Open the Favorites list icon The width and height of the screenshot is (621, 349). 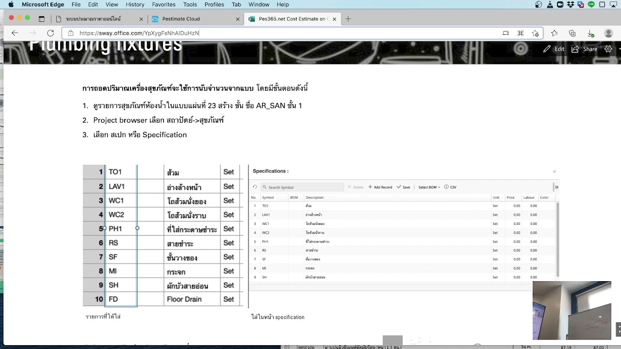[555, 33]
